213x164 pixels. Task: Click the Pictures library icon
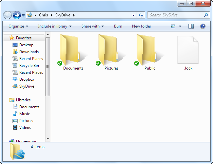coord(15,121)
